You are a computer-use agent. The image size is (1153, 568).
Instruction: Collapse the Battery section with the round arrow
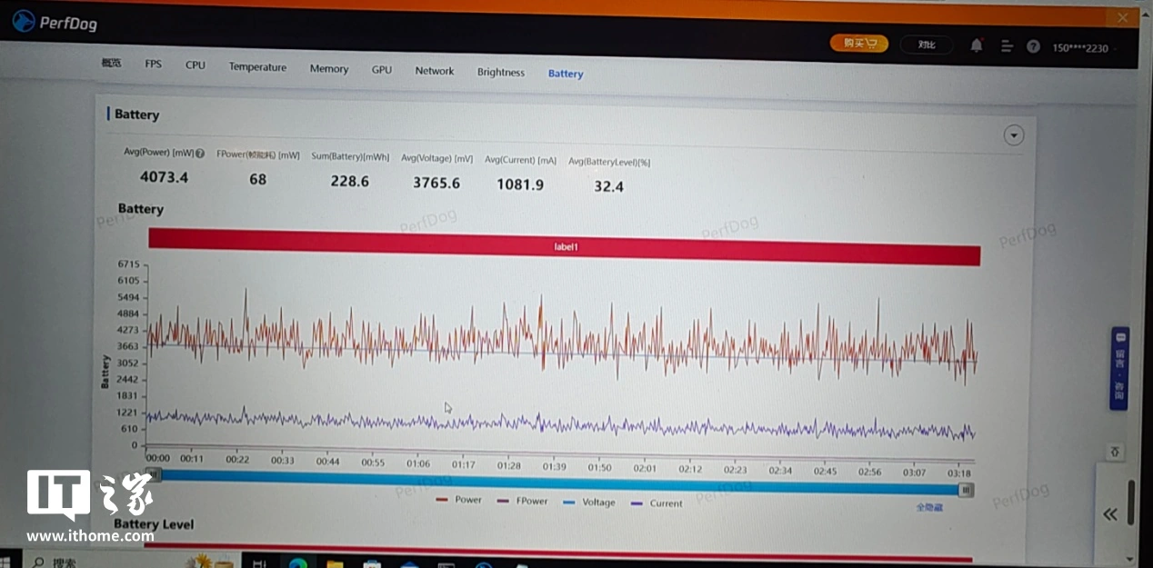coord(1014,135)
